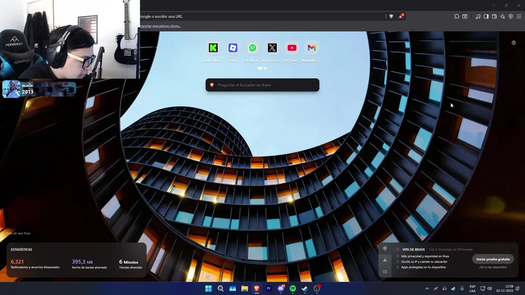Click the purple feather tray icon
525x295 pixels.
tap(436, 288)
